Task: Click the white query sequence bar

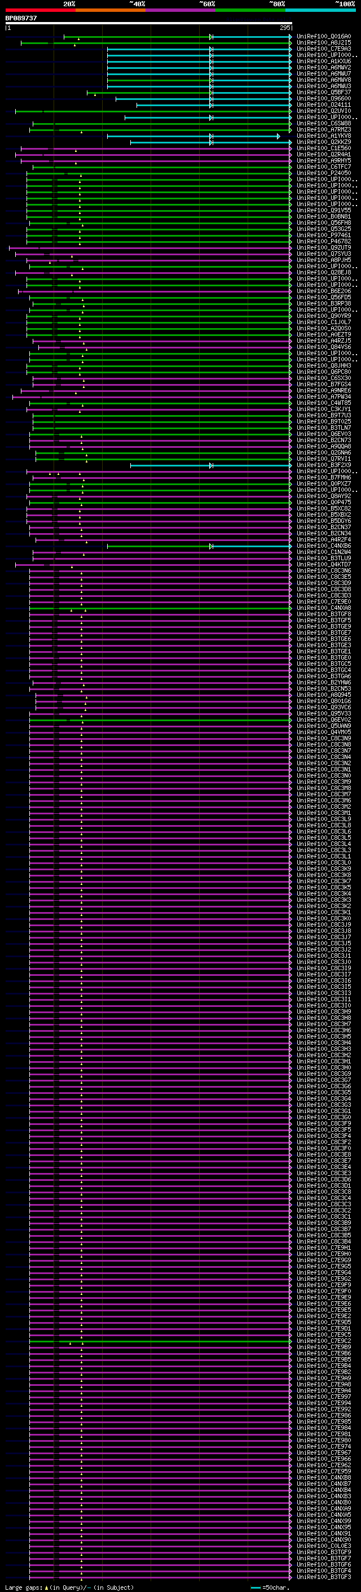Action: [149, 24]
